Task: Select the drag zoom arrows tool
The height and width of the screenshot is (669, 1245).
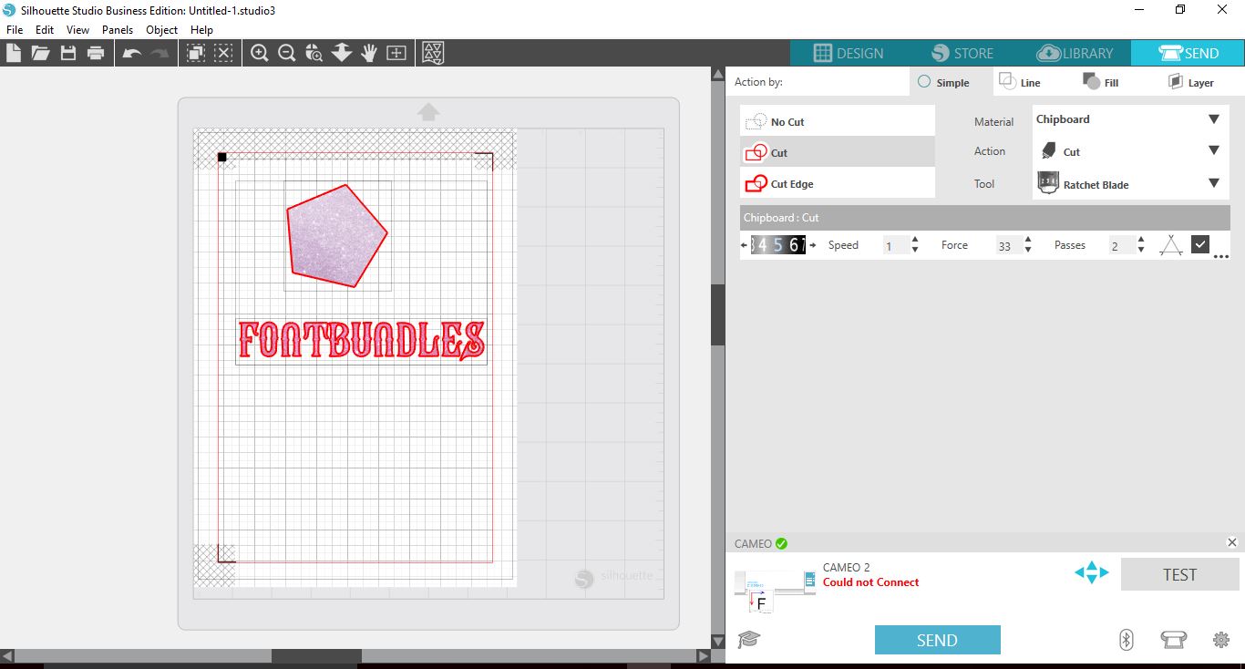Action: (x=342, y=53)
